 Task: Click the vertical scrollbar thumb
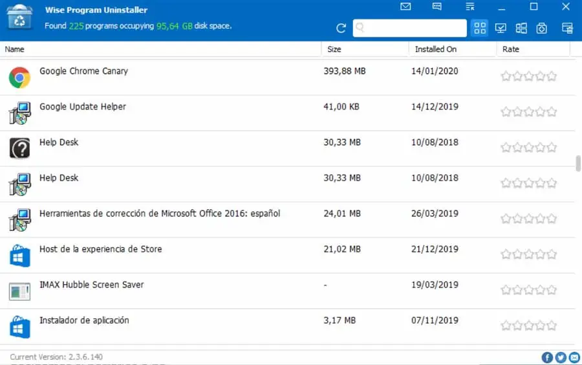pos(578,164)
